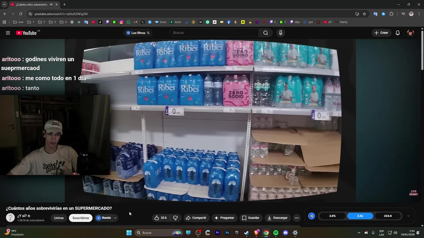
Task: Open Steam from the taskbar
Action: pos(246,233)
